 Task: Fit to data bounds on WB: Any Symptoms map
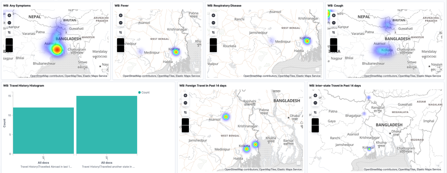click(x=9, y=32)
